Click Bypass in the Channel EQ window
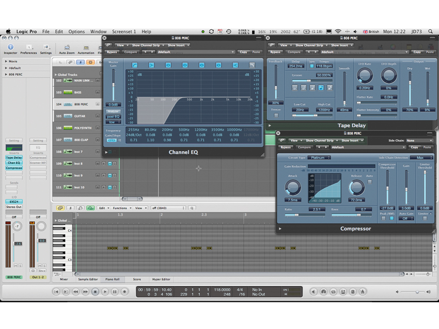The width and height of the screenshot is (439, 329). pyautogui.click(x=112, y=52)
